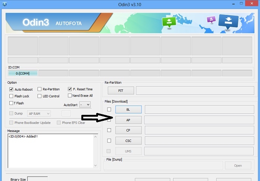Click the PIT button
This screenshot has width=260, height=181.
click(x=121, y=91)
